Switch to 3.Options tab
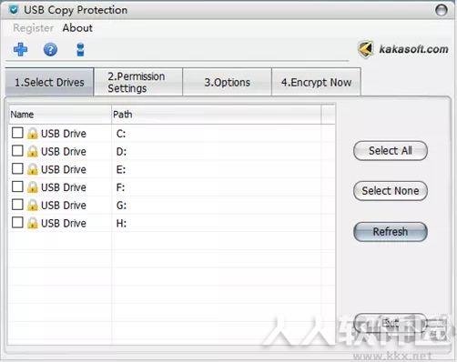Image resolution: width=457 pixels, height=362 pixels. point(228,82)
